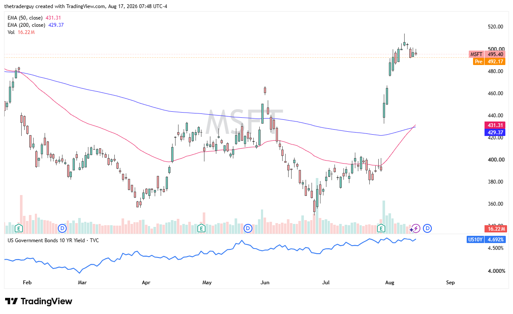The height and width of the screenshot is (314, 513).
Task: Click the Jun label on time axis
Action: click(x=265, y=283)
